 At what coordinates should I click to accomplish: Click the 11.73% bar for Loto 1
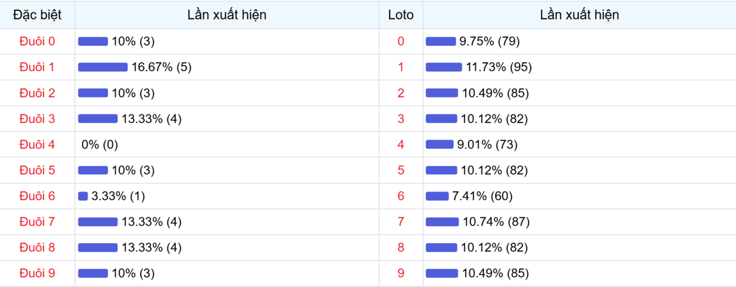click(444, 67)
